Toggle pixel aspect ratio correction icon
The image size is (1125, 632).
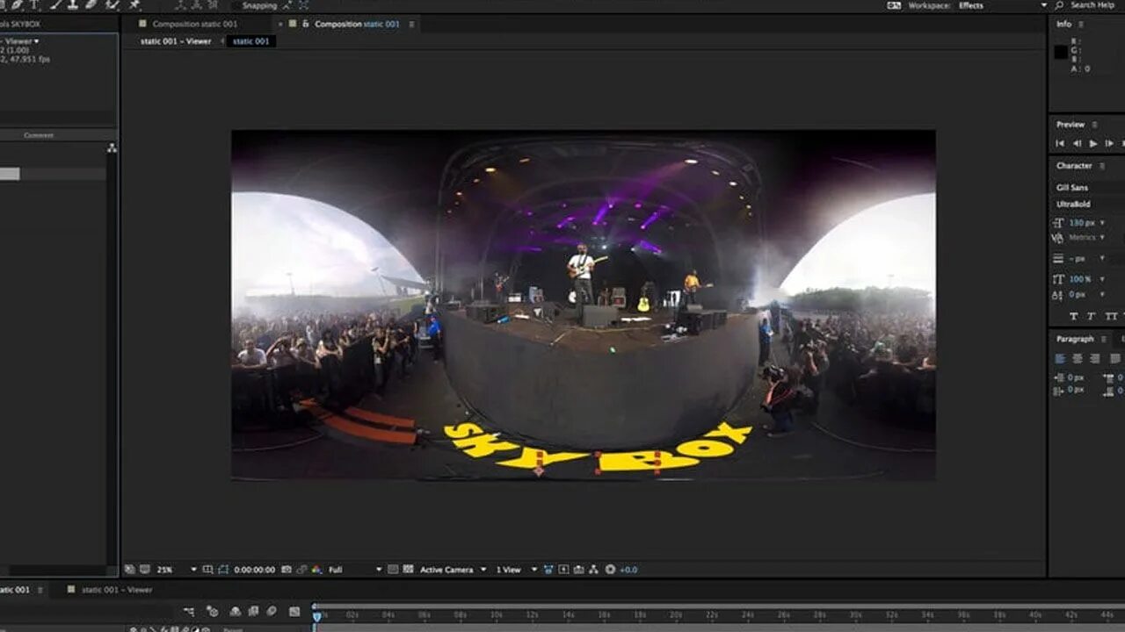pyautogui.click(x=548, y=570)
